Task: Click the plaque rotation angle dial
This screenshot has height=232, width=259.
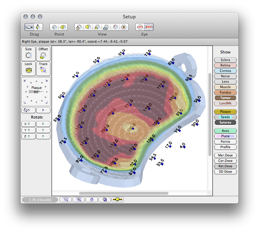Action: 36,91
